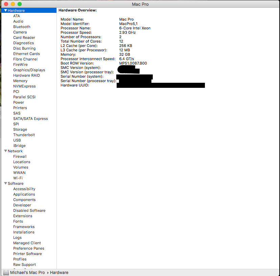Click the 2.93 GHz processor speed value
This screenshot has height=276, width=280.
[x=127, y=32]
